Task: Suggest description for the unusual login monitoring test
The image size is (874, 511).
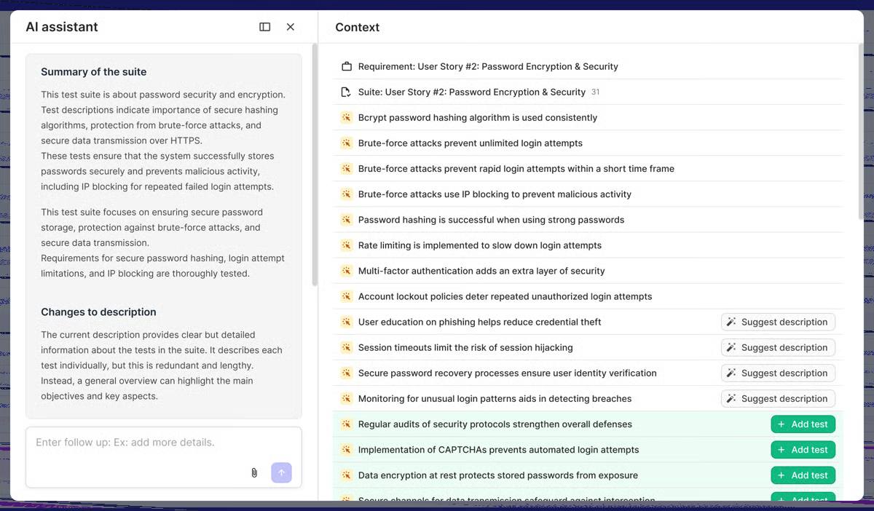Action: point(777,398)
